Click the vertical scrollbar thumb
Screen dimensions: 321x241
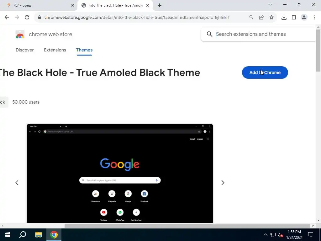[x=318, y=51]
